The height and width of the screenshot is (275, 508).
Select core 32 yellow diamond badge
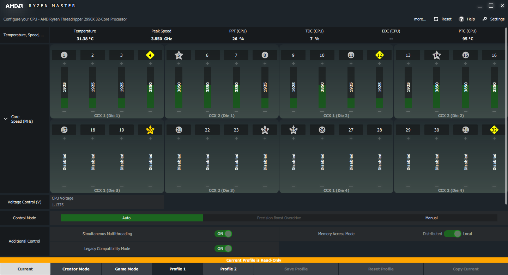click(494, 130)
